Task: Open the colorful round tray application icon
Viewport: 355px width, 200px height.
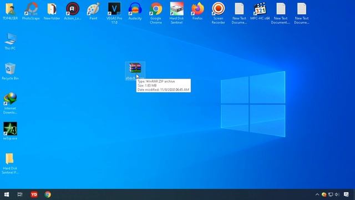Action: tap(324, 194)
